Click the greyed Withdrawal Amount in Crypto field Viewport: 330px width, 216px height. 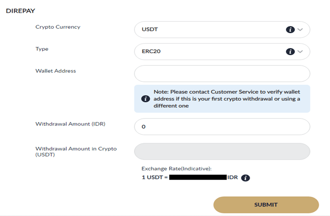pos(222,152)
